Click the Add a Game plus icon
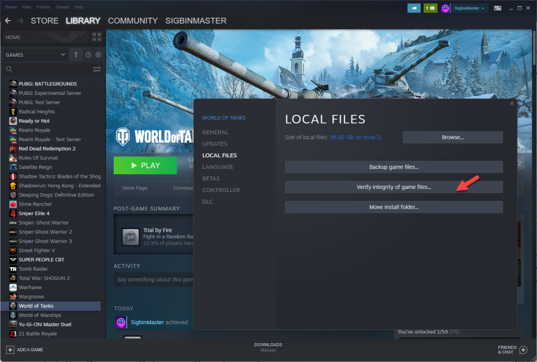This screenshot has width=537, height=362. 10,349
